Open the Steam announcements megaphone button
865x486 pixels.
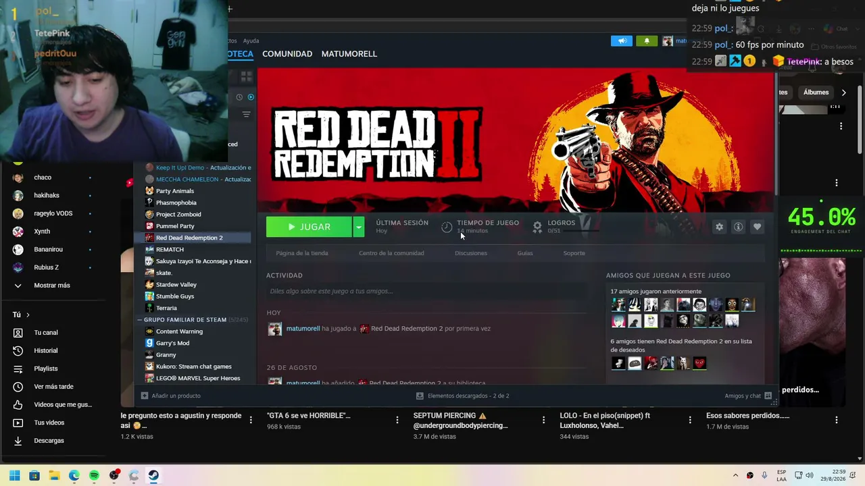coord(622,41)
